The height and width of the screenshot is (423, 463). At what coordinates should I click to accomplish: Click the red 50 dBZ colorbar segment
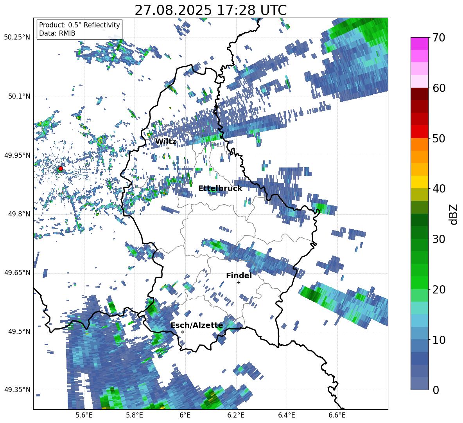[419, 131]
